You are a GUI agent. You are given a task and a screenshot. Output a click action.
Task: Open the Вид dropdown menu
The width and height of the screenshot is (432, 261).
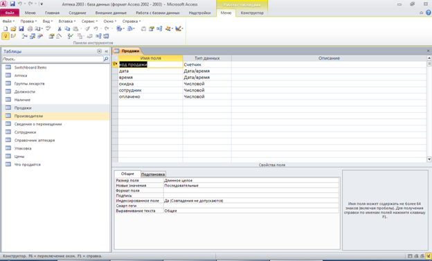48,21
